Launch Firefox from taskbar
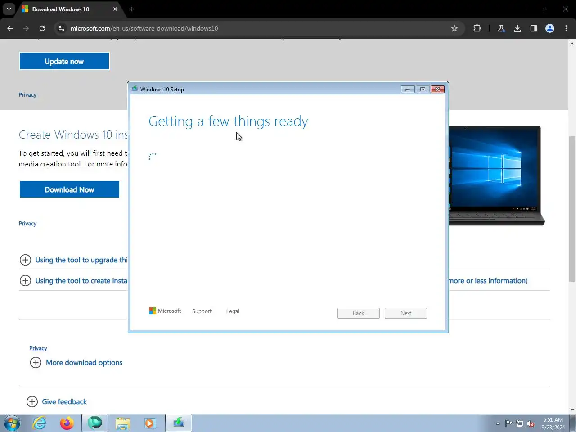Image resolution: width=576 pixels, height=432 pixels. point(67,423)
